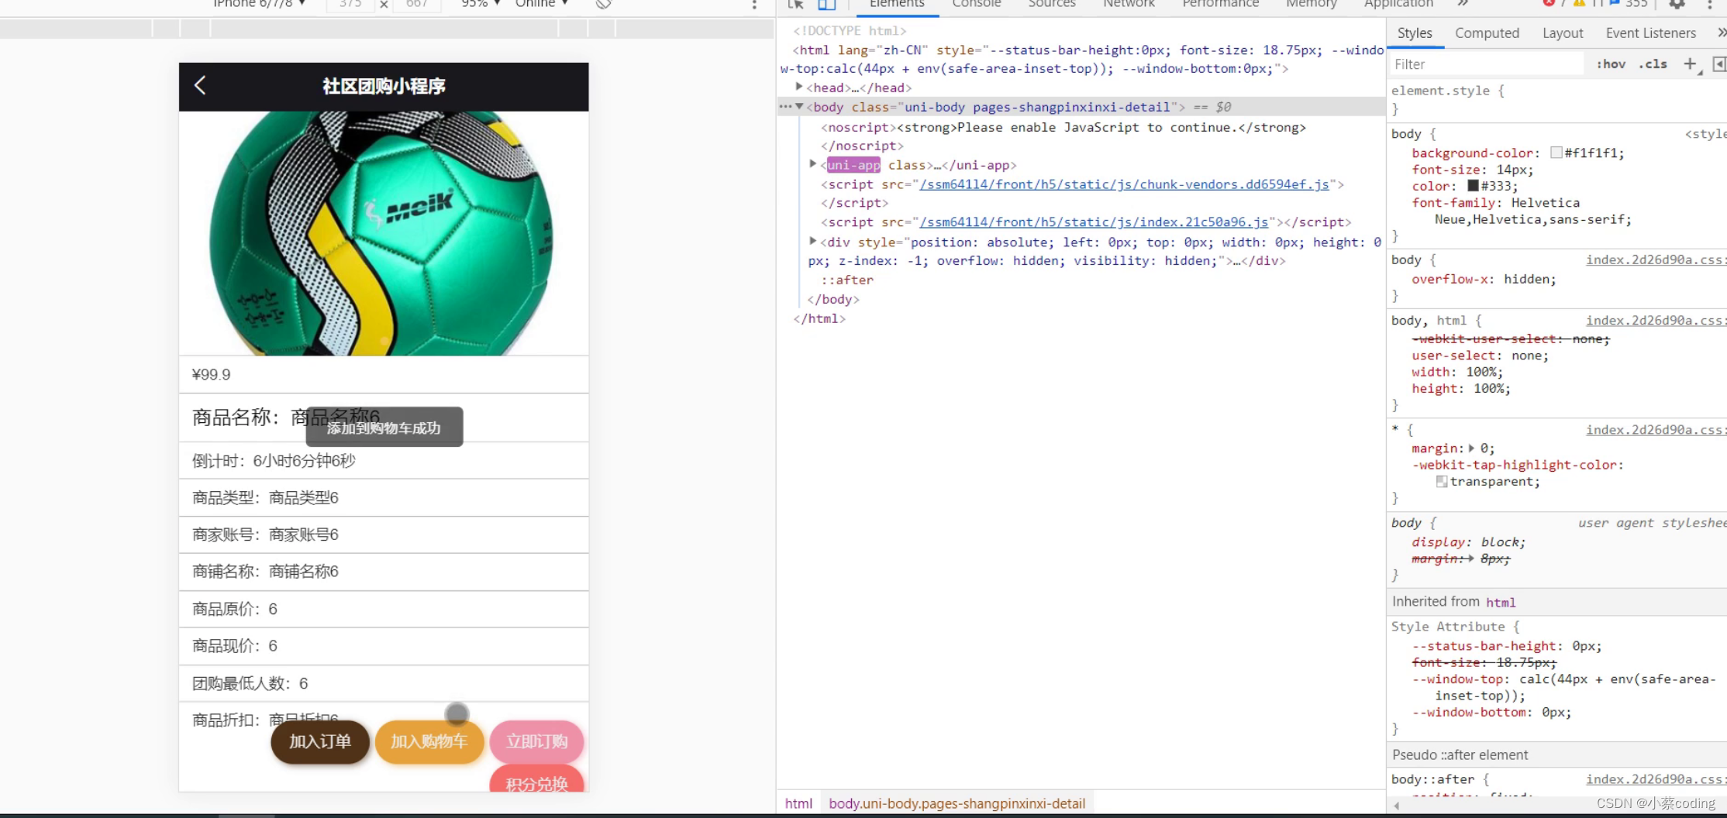This screenshot has height=818, width=1727.
Task: Select the Computed sidebar tab
Action: 1487,33
